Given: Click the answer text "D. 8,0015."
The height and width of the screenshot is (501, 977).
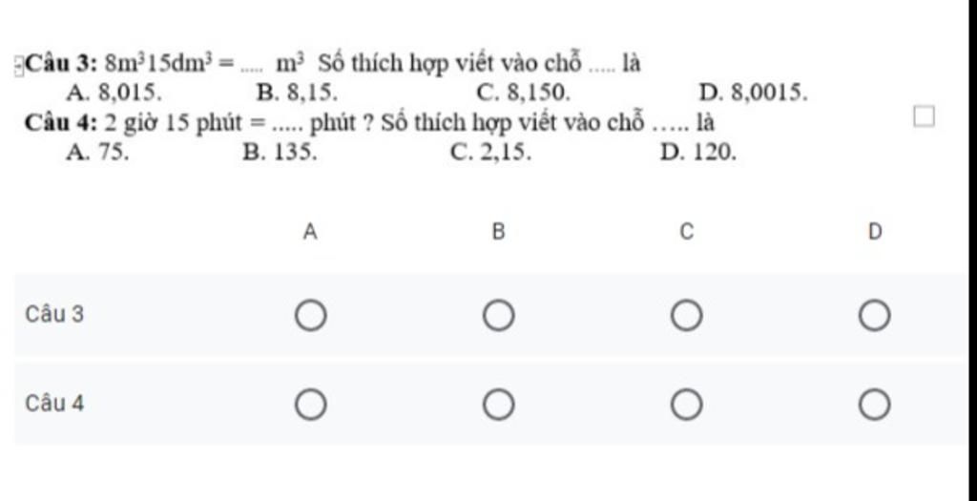Looking at the screenshot, I should [754, 94].
